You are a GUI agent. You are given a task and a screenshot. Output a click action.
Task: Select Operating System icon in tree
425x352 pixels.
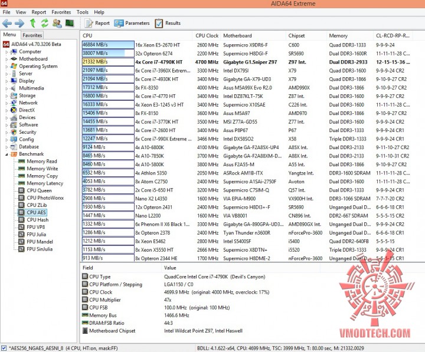pyautogui.click(x=14, y=67)
